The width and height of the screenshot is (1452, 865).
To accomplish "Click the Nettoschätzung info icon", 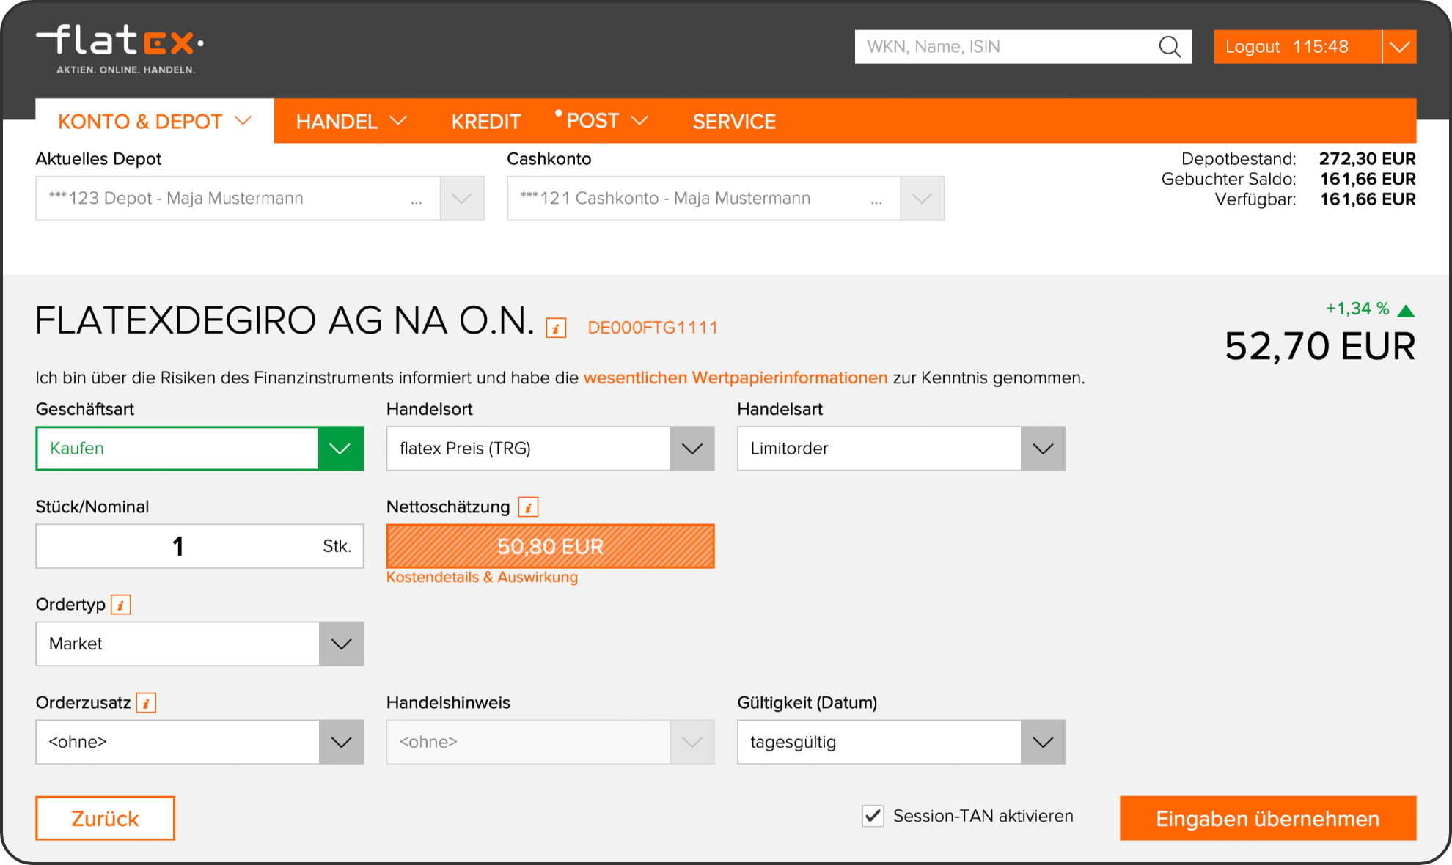I will point(528,507).
